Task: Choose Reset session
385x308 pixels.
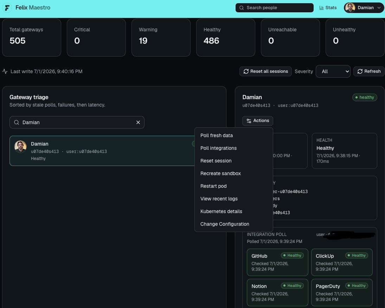Action: pyautogui.click(x=233, y=161)
